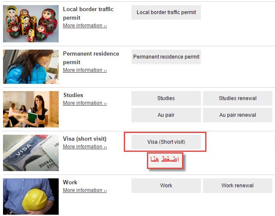Image resolution: width=275 pixels, height=216 pixels.
Task: Click the Local border traffic permit button
Action: (166, 12)
